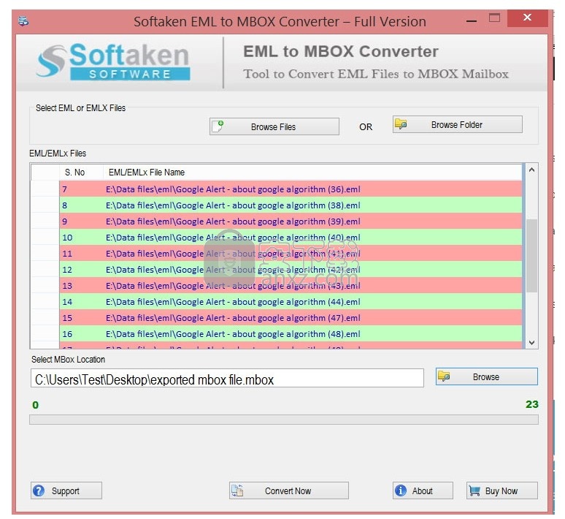
Task: Click serial number 11 cell
Action: coord(82,254)
